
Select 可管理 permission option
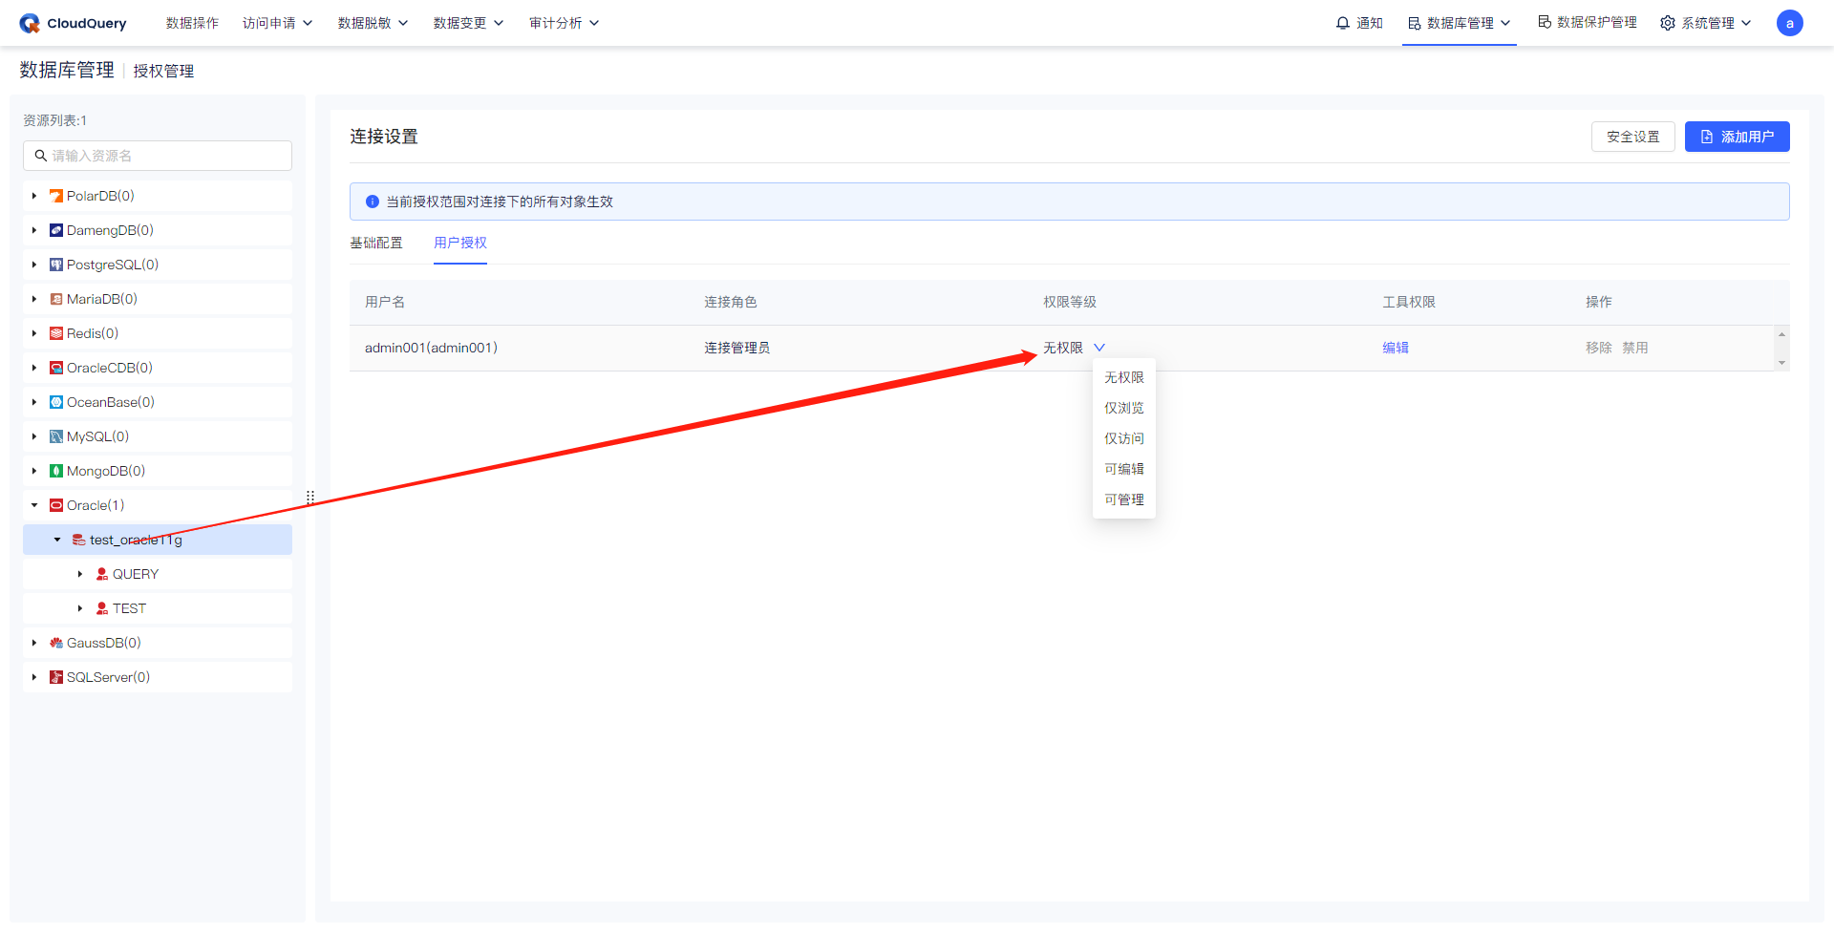tap(1124, 499)
